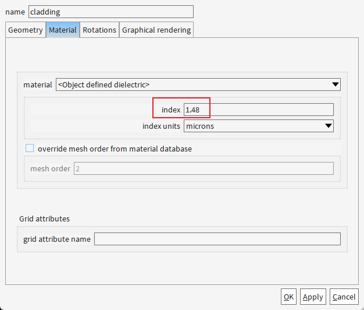The width and height of the screenshot is (364, 310).
Task: Click the 'name' label text
Action: [15, 12]
